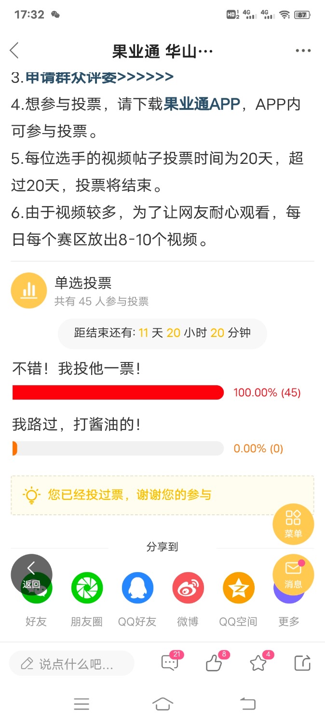
Task: Tap the back arrow in header
Action: coord(14,50)
